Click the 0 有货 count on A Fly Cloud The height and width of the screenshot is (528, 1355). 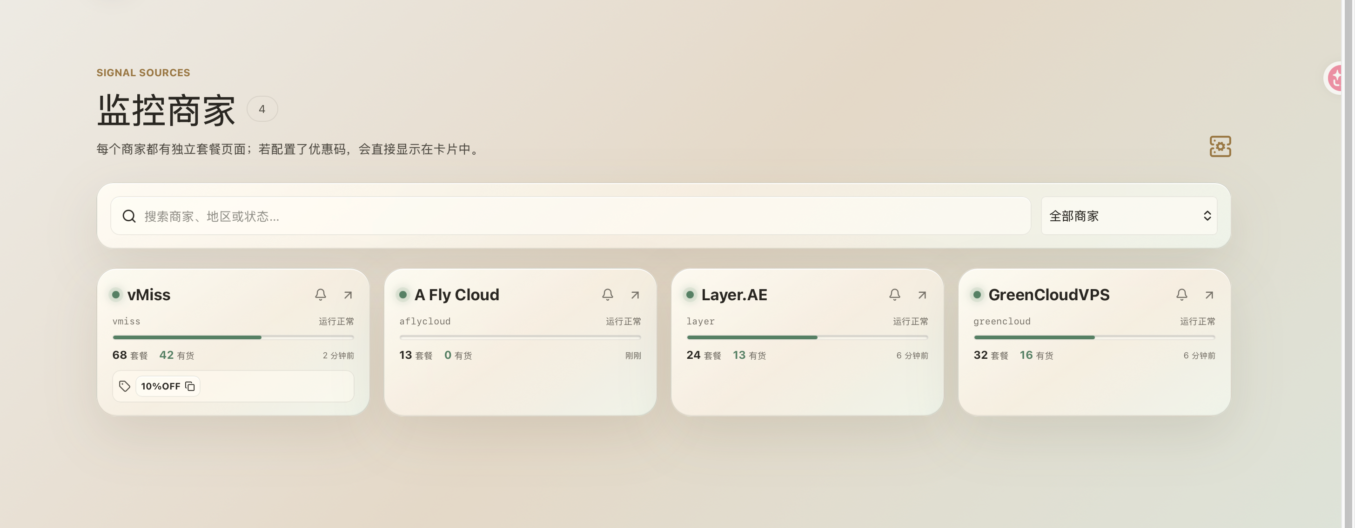point(458,355)
